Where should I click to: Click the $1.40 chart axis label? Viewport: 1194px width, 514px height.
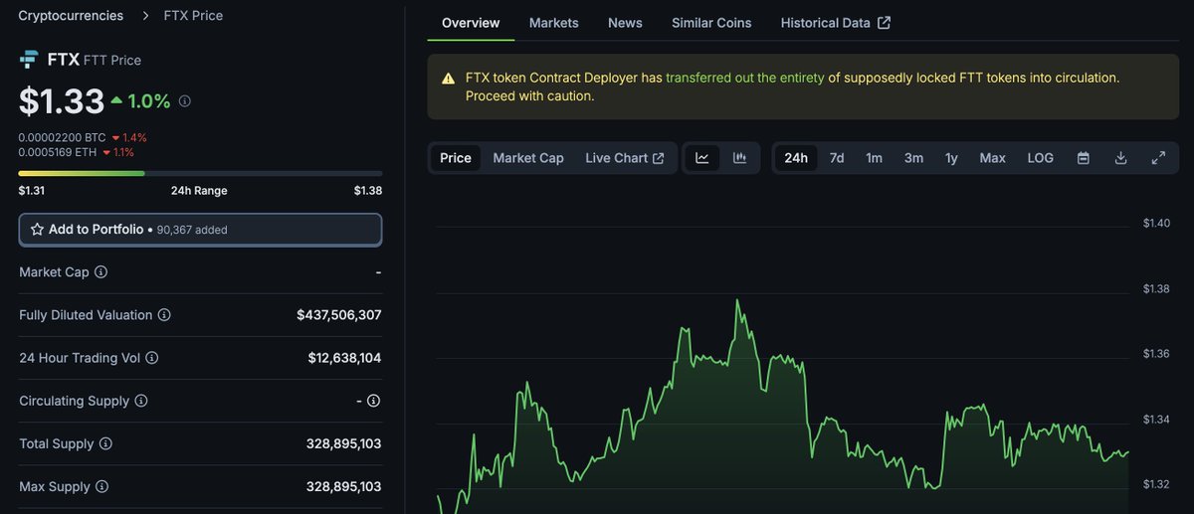1156,224
